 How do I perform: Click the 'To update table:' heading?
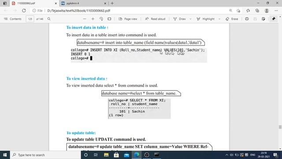coord(81,133)
